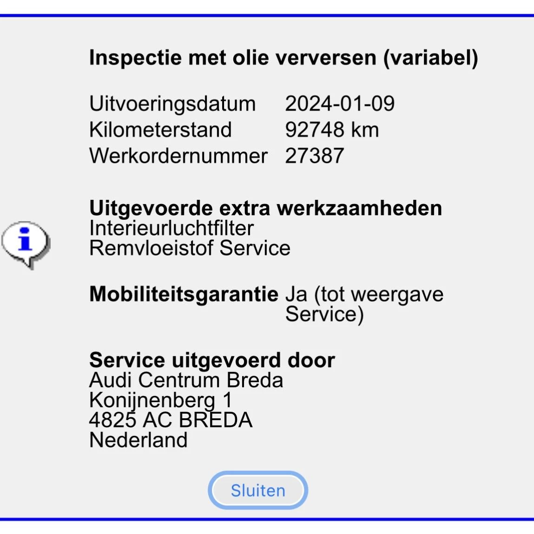534x534 pixels.
Task: Click the postal code line 4825 AC BREDA
Action: [171, 420]
